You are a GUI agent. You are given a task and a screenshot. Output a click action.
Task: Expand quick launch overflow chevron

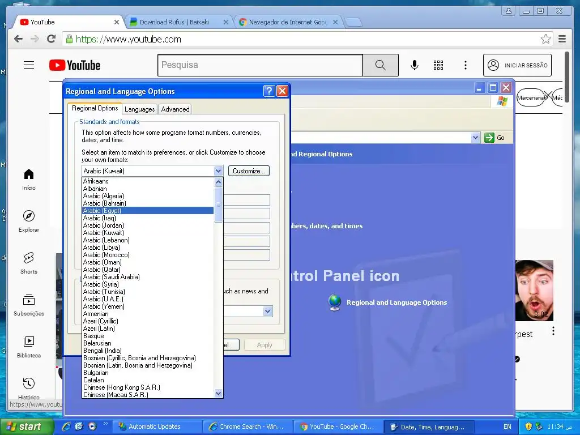point(106,424)
